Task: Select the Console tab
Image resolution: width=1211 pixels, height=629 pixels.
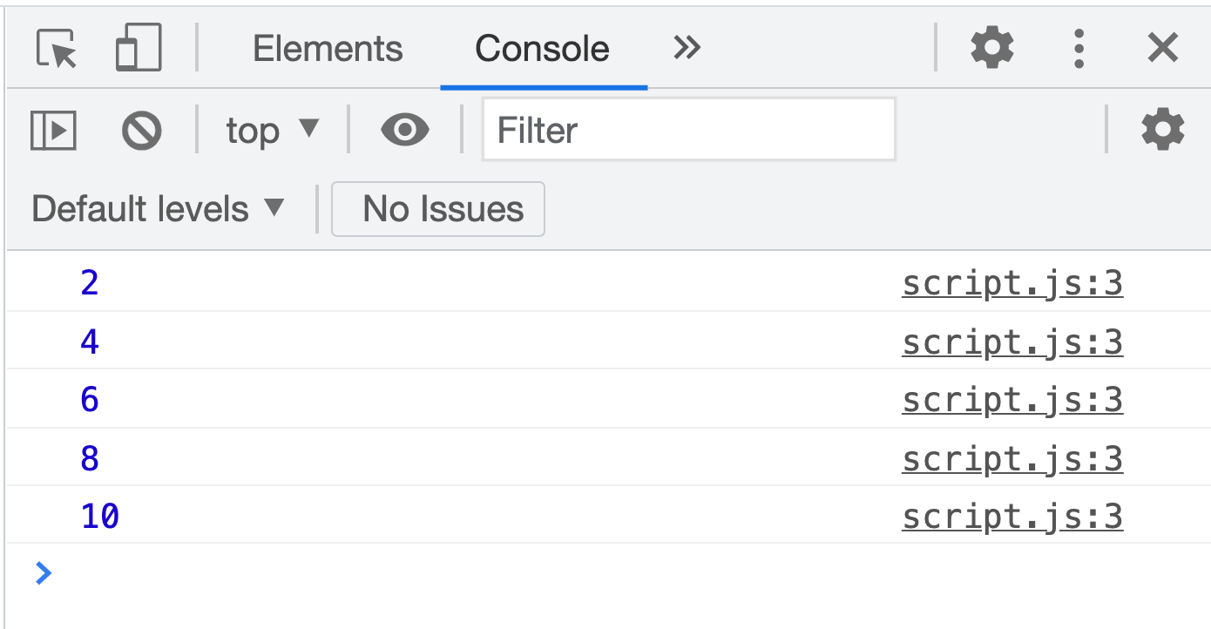Action: pyautogui.click(x=542, y=49)
